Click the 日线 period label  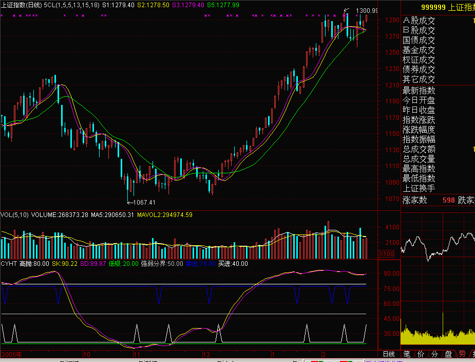click(389, 354)
